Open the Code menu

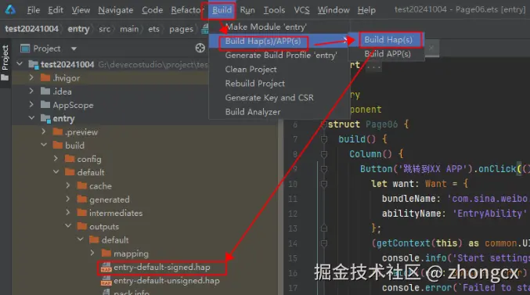pyautogui.click(x=152, y=10)
